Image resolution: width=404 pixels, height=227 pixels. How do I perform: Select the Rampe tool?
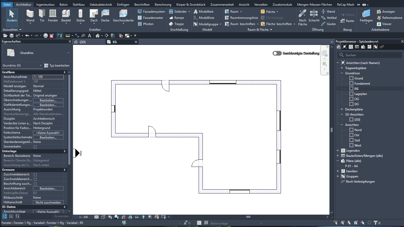pos(176,18)
